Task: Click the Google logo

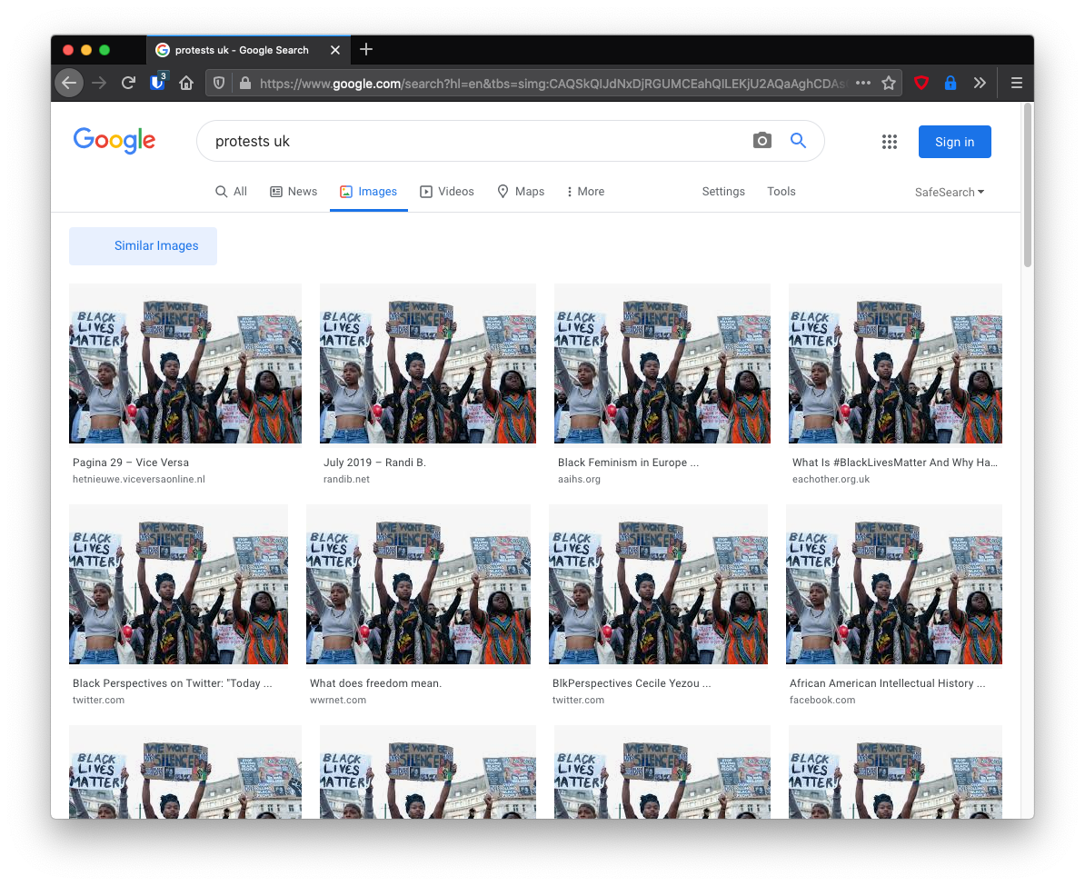Action: click(x=114, y=141)
